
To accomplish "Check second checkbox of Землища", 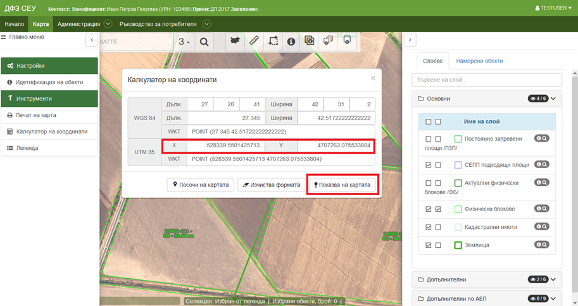I will (438, 245).
